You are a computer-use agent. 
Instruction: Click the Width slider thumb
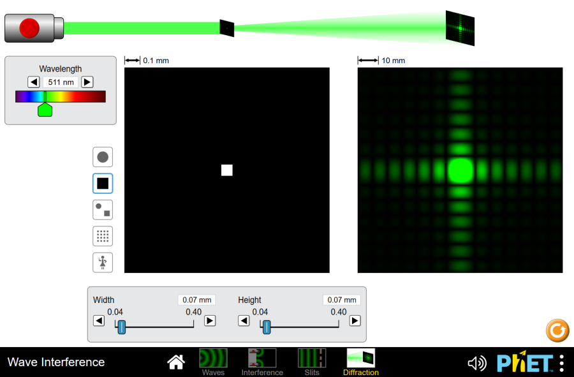(122, 327)
